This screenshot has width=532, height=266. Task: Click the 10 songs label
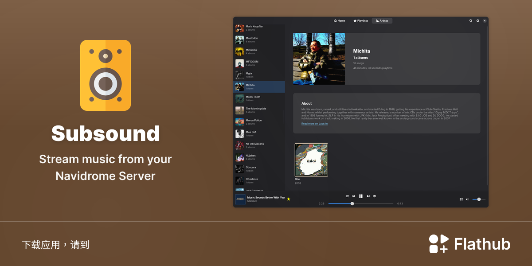click(x=358, y=63)
